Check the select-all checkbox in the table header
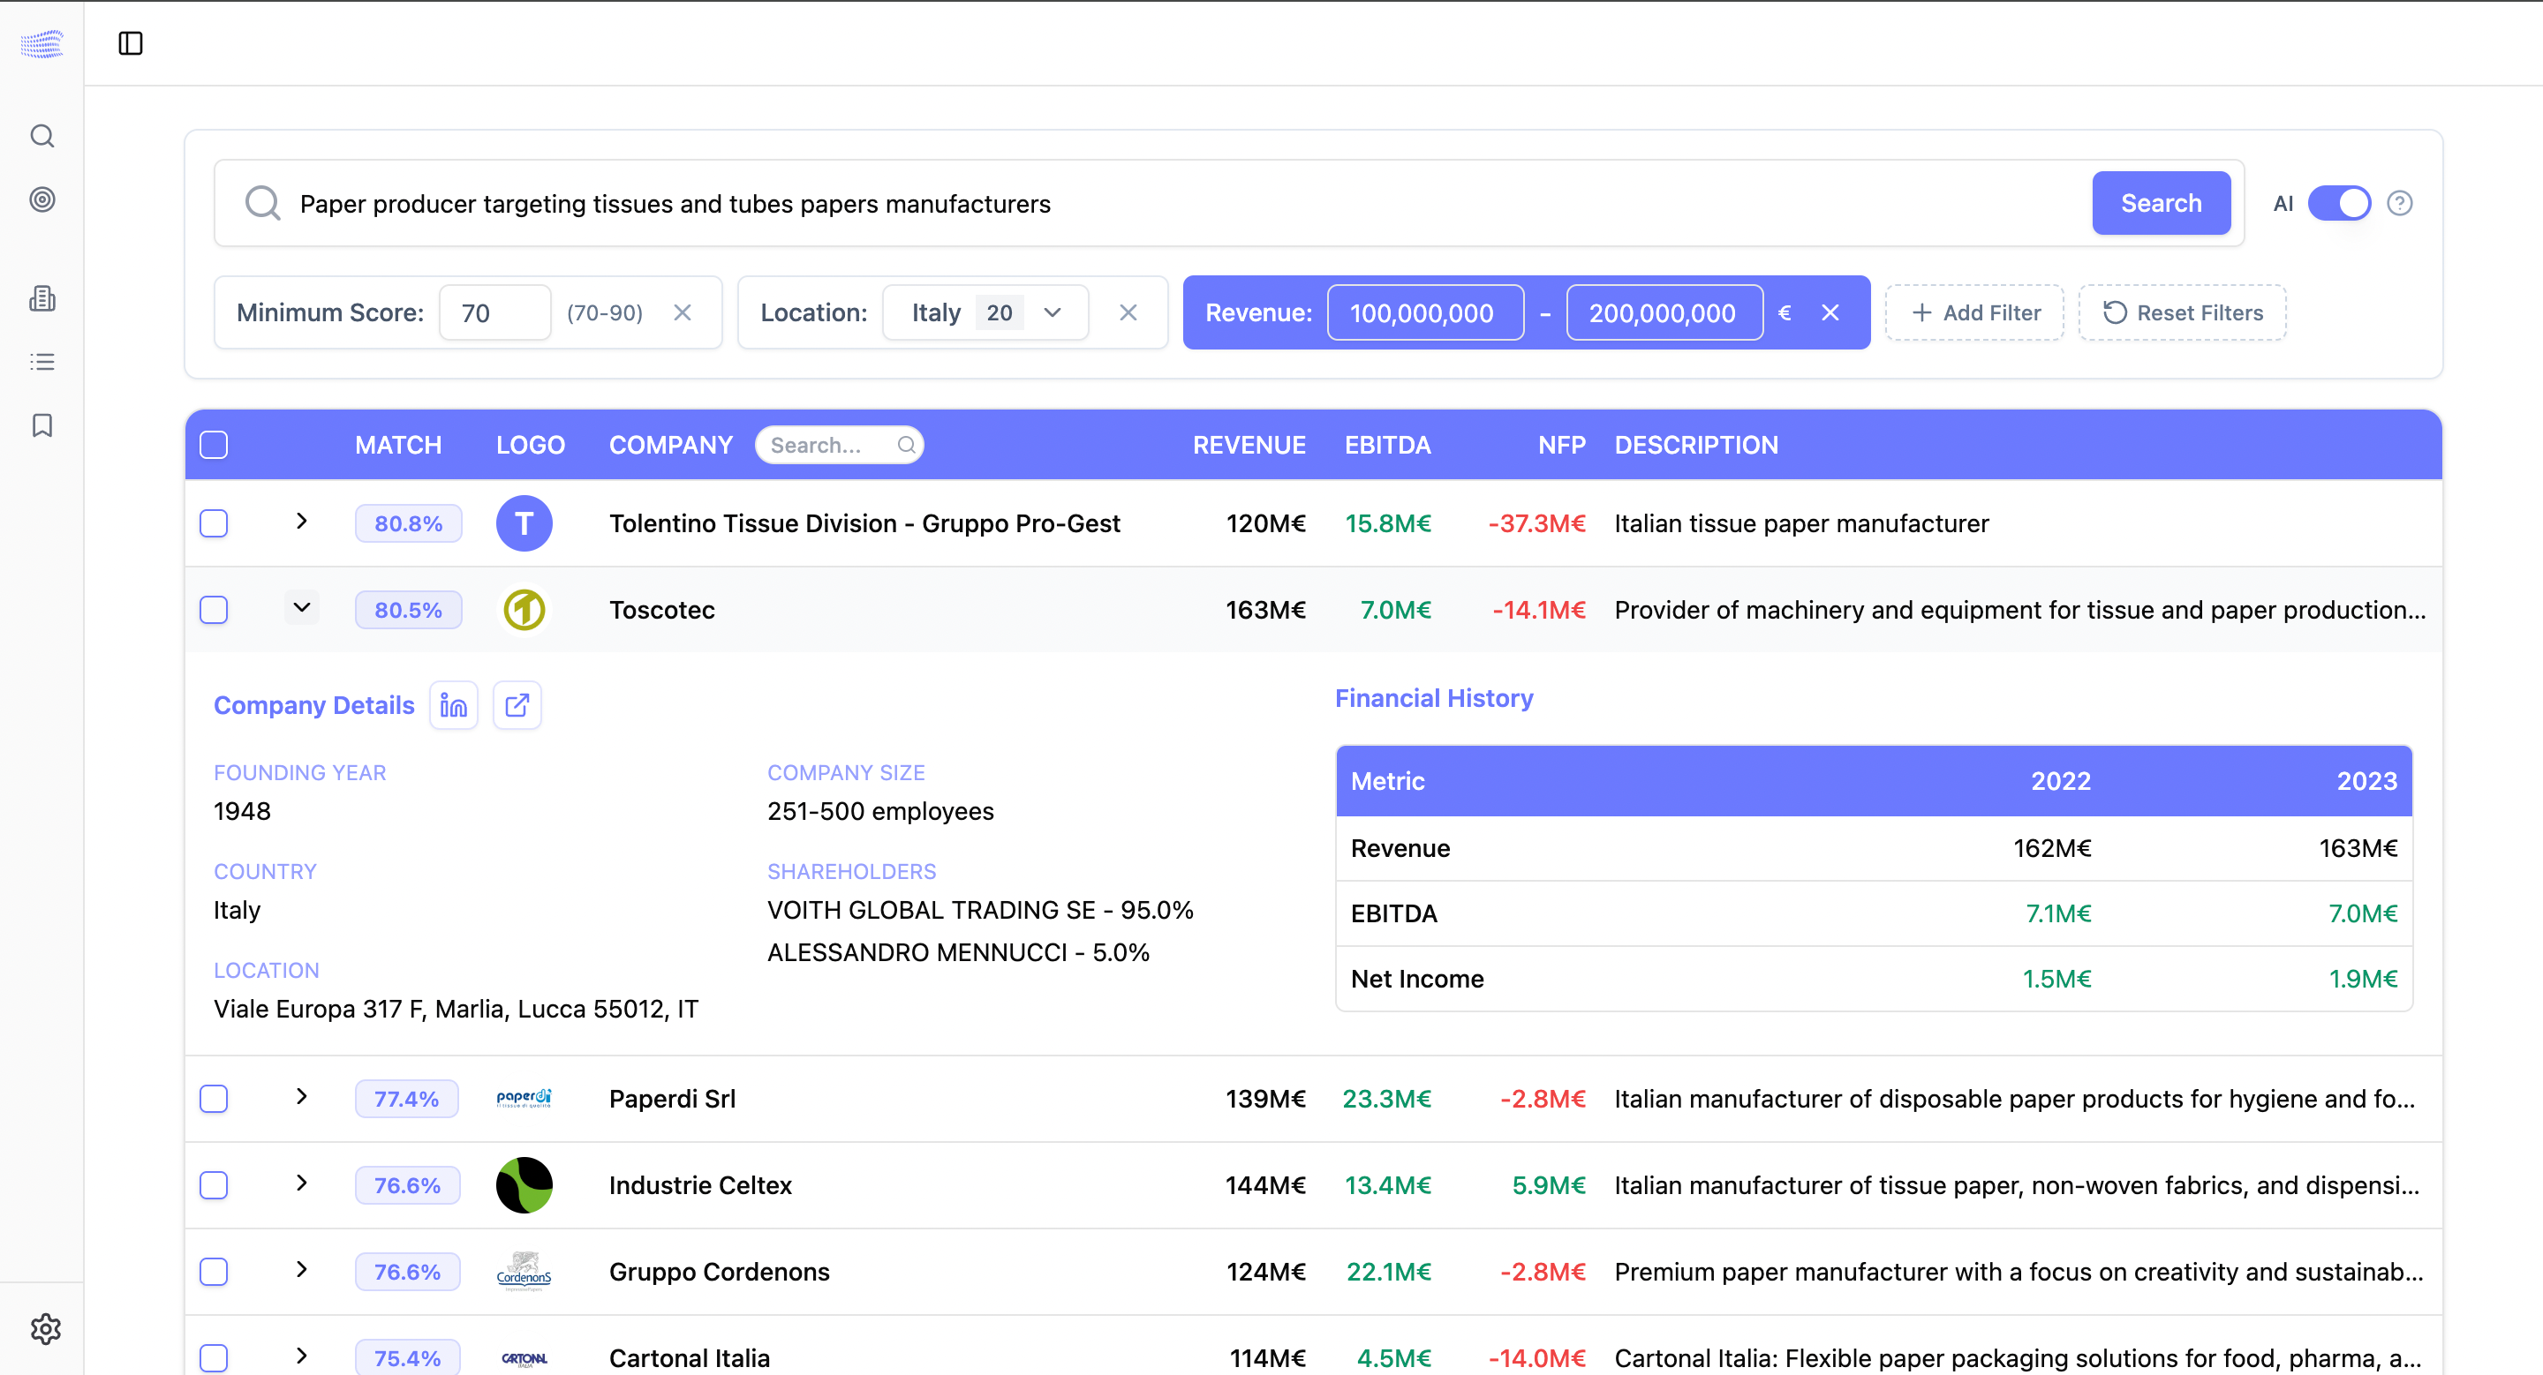Screen dimensions: 2543x1375 click(213, 444)
